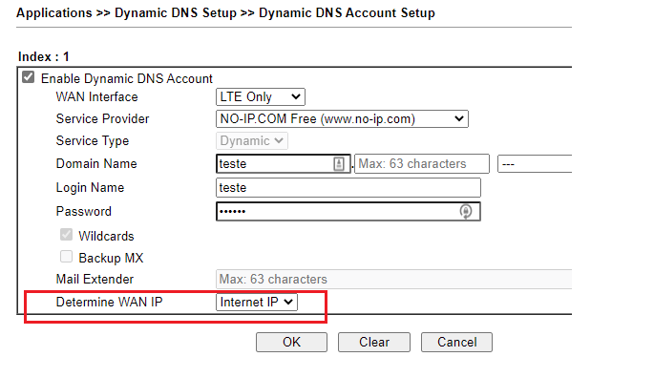Click the Login Name text field
The width and height of the screenshot is (654, 378).
348,188
